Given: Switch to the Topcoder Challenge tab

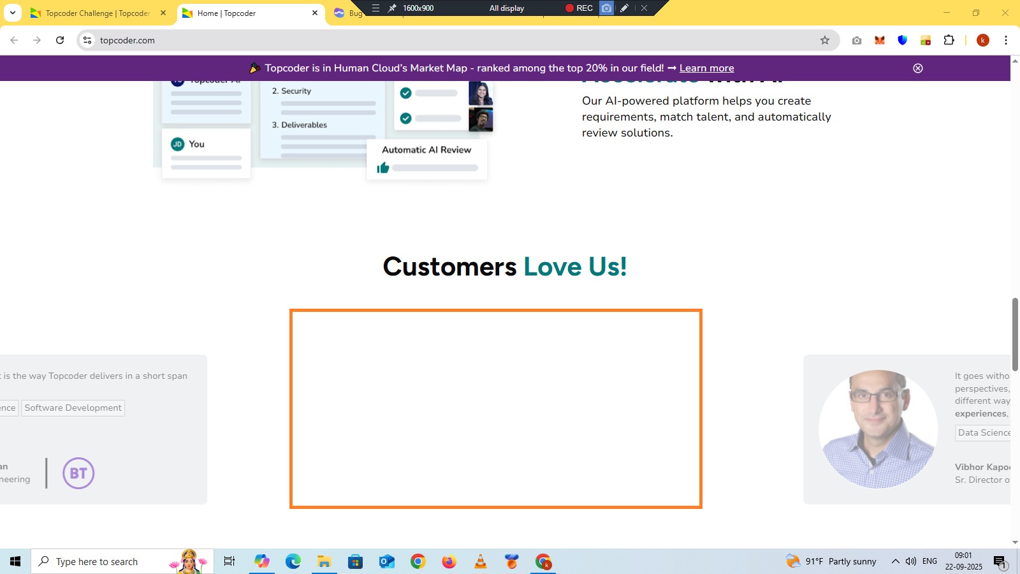Looking at the screenshot, I should (97, 13).
